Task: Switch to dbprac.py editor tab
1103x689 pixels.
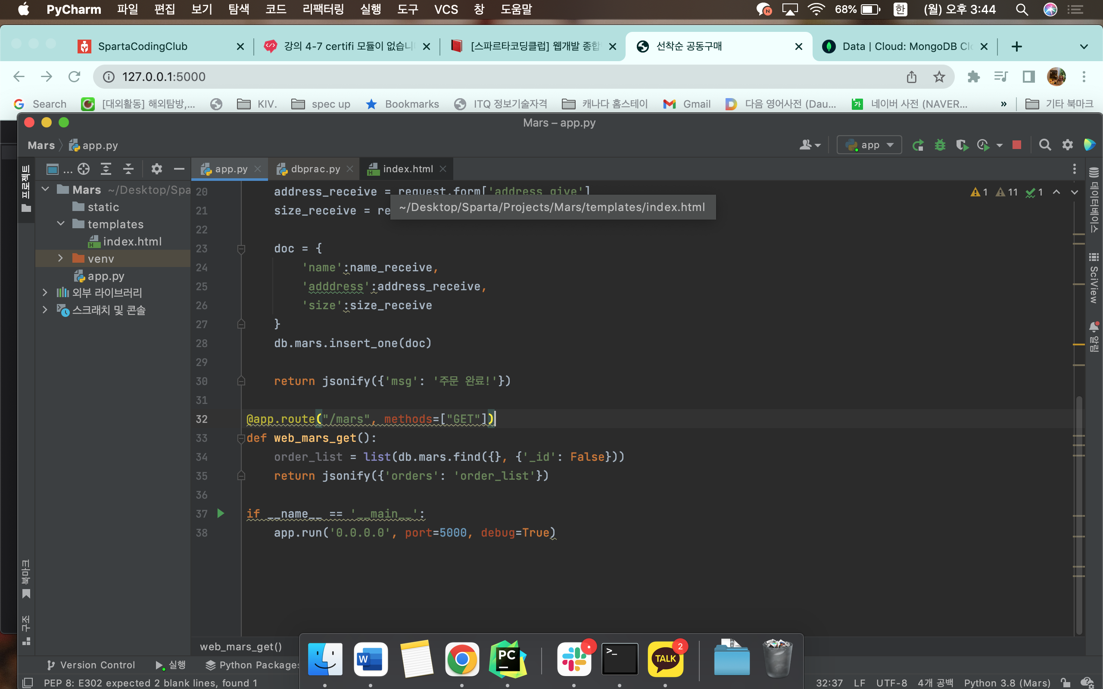Action: 315,169
